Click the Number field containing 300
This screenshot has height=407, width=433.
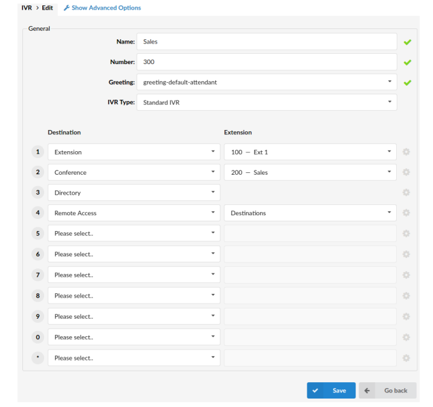pyautogui.click(x=267, y=62)
